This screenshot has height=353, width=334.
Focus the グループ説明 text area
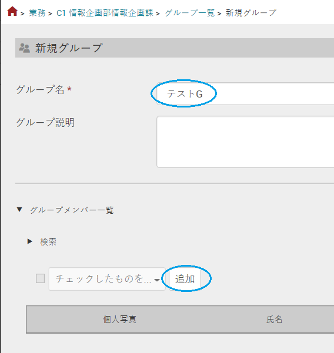coord(245,142)
